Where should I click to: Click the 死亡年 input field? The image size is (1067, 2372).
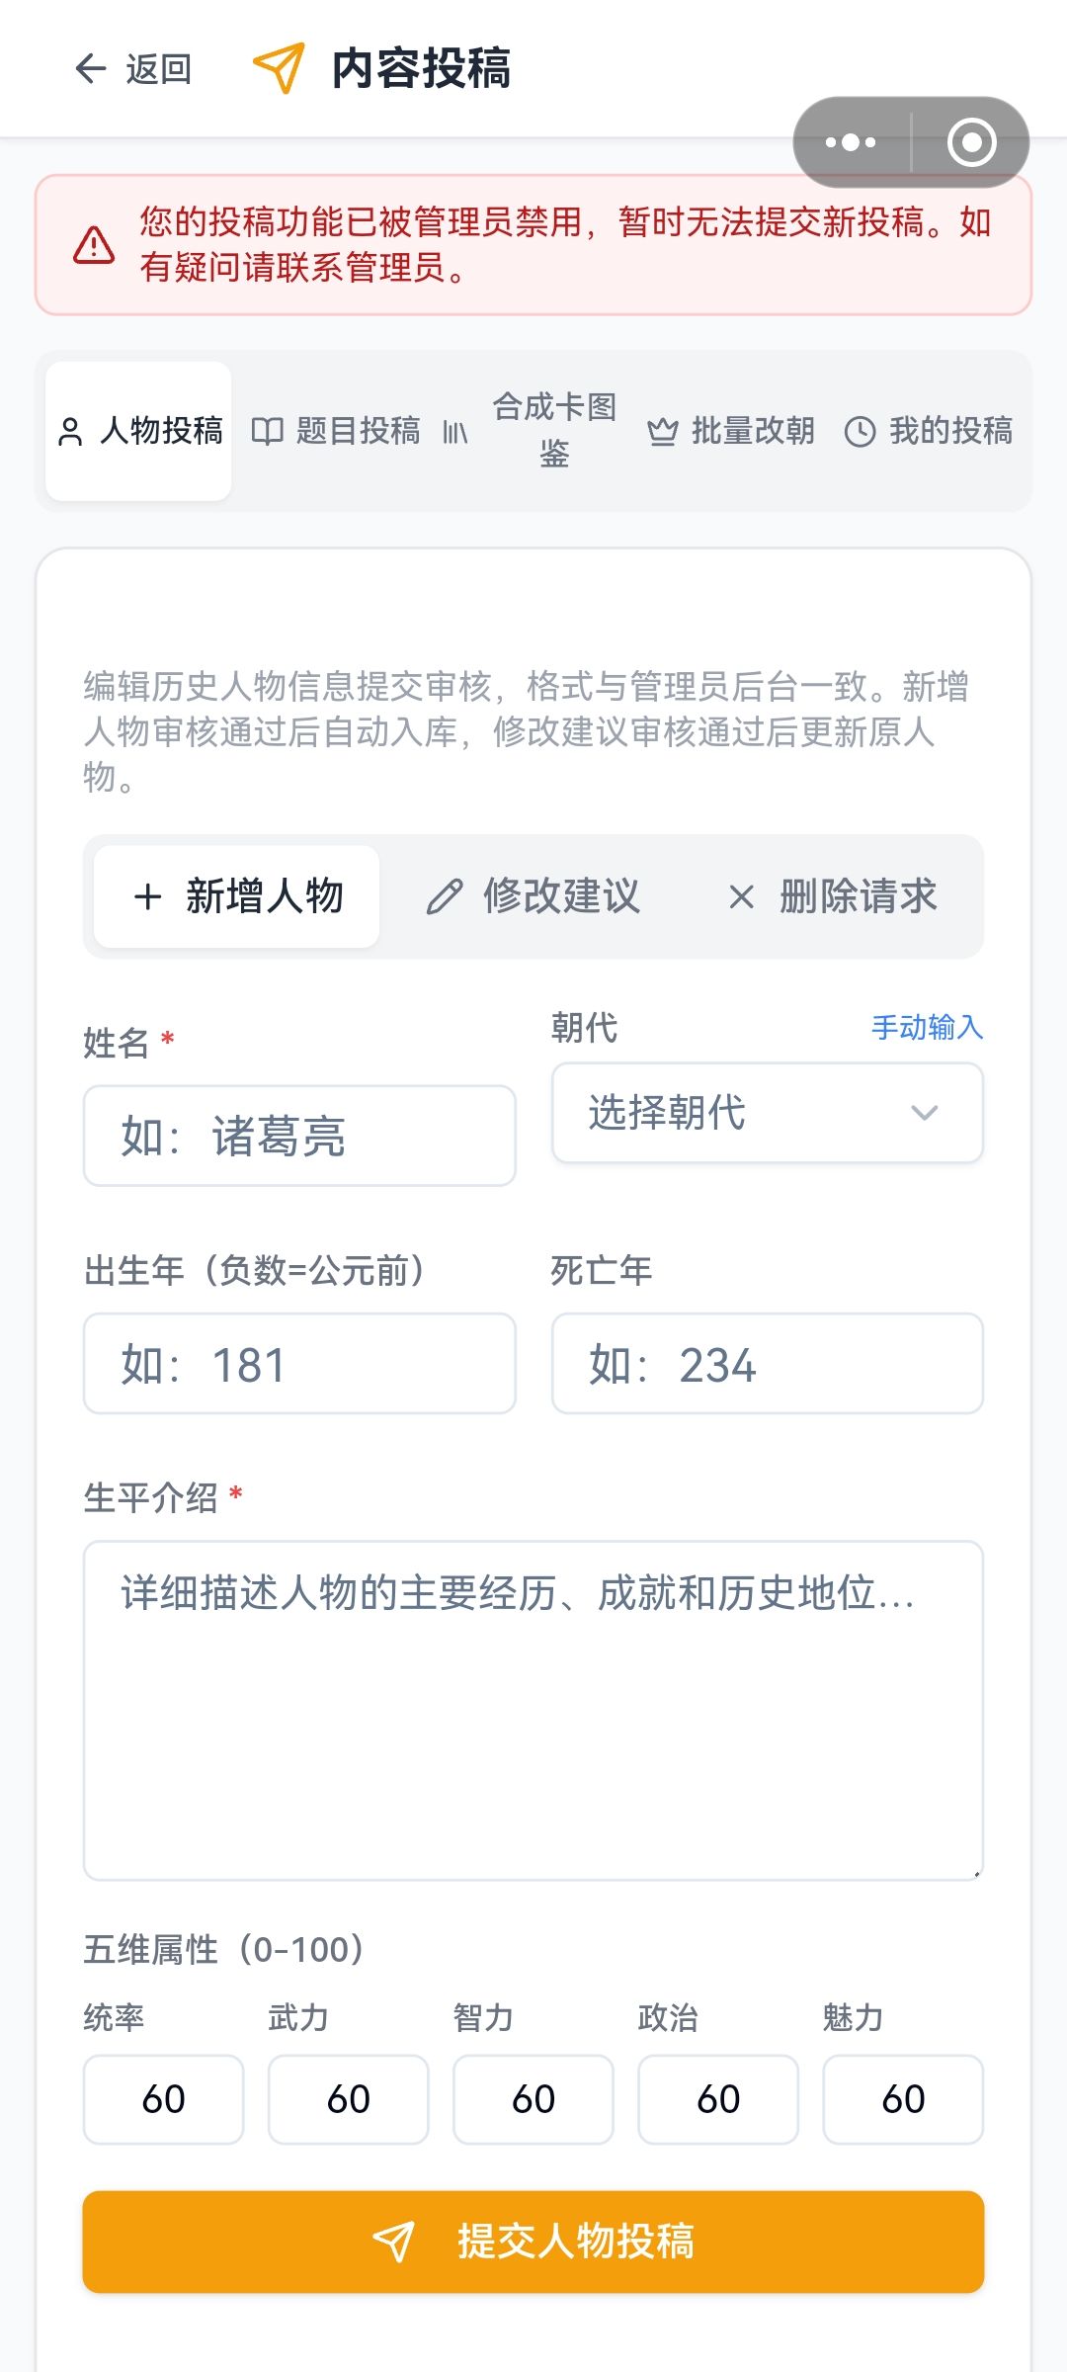[x=768, y=1364]
